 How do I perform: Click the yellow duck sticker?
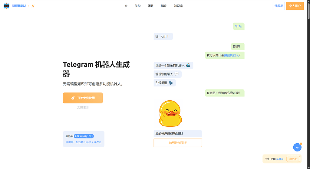(x=170, y=113)
